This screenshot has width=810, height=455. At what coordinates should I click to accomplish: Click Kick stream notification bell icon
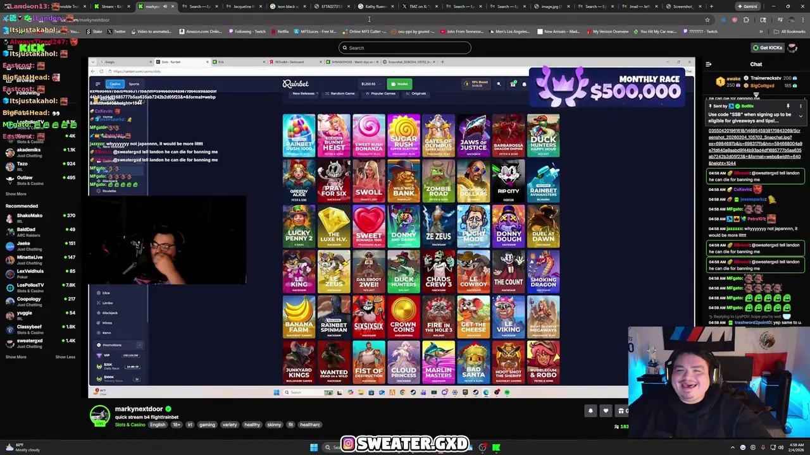point(590,411)
